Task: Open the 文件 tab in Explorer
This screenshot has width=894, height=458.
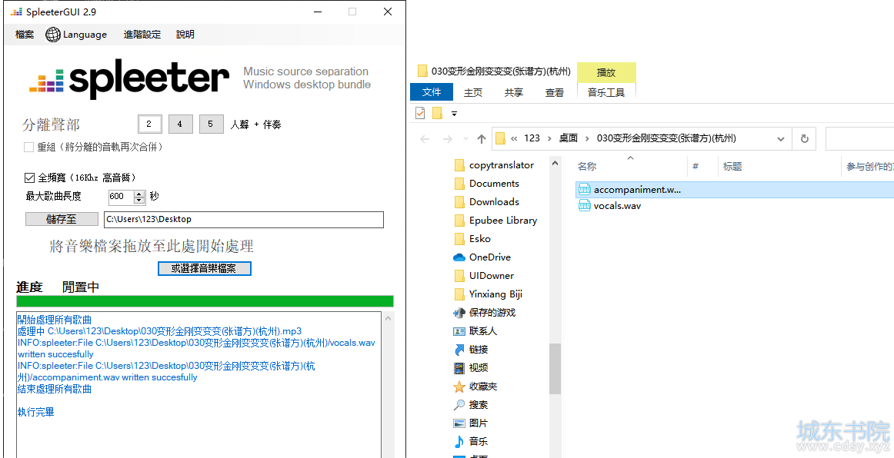Action: click(432, 92)
